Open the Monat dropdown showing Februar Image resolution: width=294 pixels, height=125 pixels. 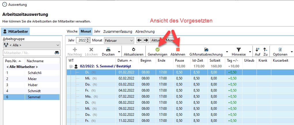119,41
